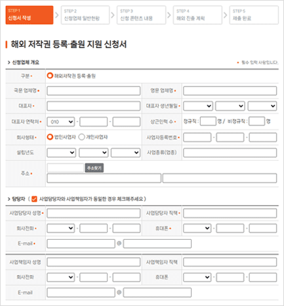Click the left 주소 address line field
This screenshot has height=306, width=284.
[x=104, y=178]
